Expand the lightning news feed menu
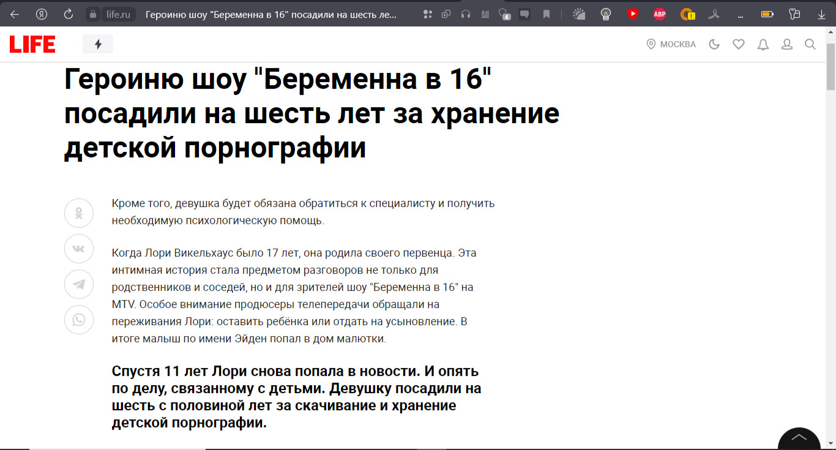The image size is (836, 450). pyautogui.click(x=98, y=44)
